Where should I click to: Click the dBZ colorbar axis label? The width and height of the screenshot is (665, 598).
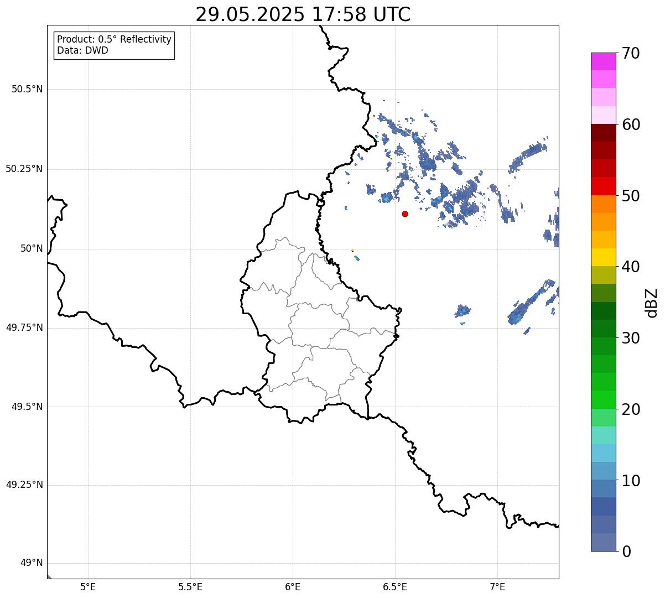click(652, 302)
